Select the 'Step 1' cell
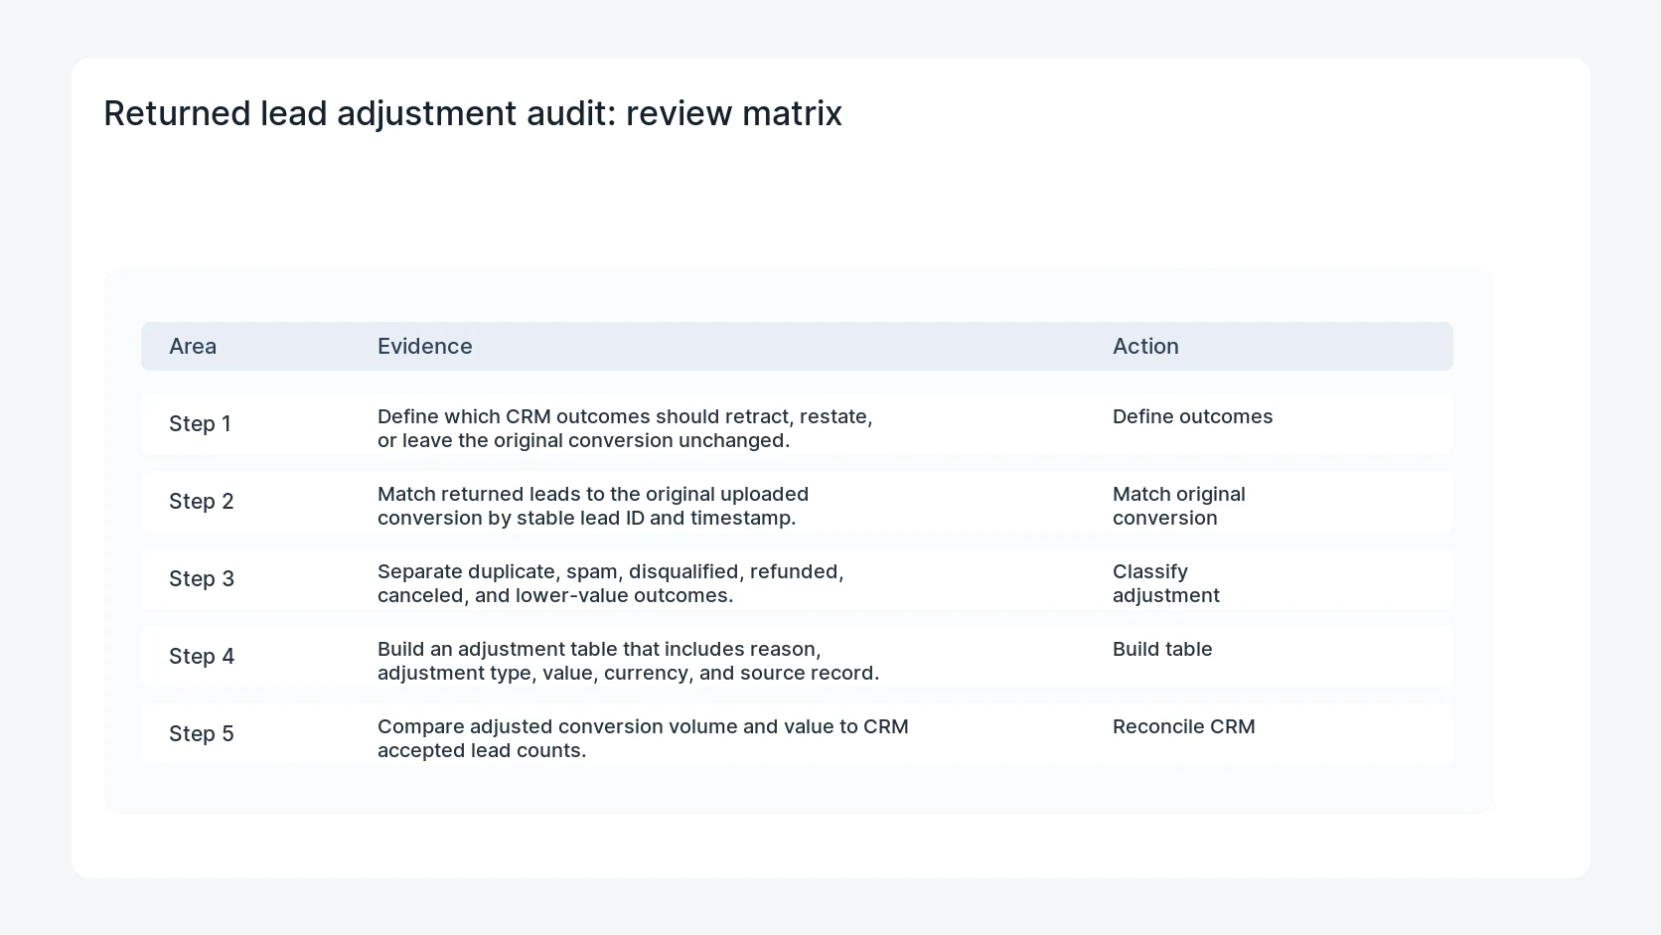Screen dimensions: 1661x935 point(200,423)
